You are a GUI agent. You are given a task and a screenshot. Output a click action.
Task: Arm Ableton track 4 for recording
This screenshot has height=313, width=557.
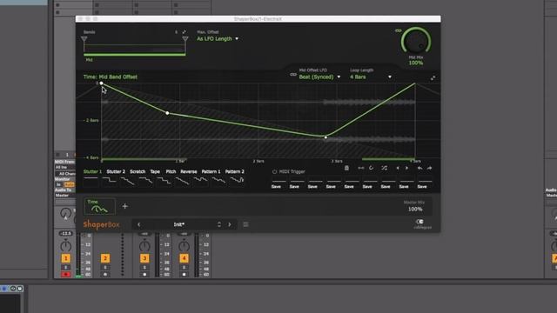pos(184,275)
